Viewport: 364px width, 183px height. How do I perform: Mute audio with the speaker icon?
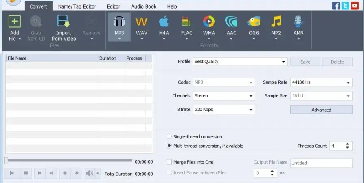(x=90, y=173)
